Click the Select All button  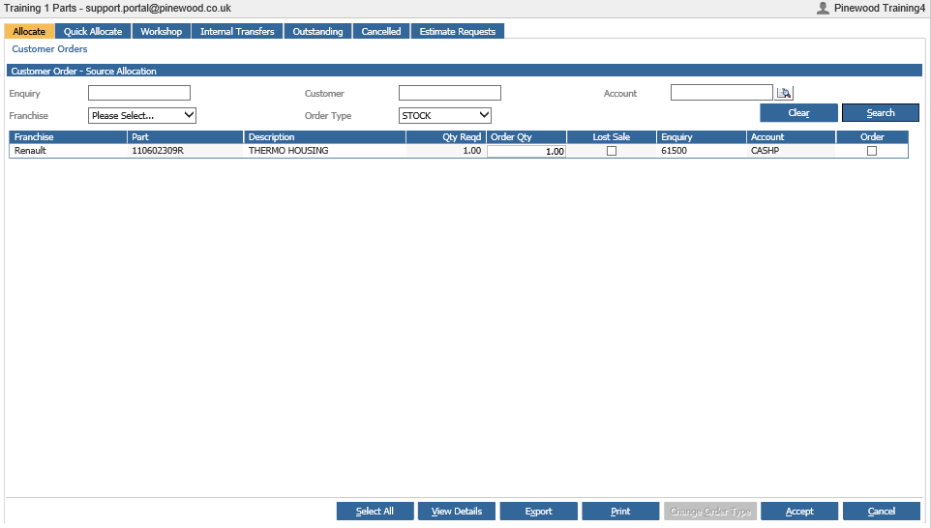coord(375,512)
